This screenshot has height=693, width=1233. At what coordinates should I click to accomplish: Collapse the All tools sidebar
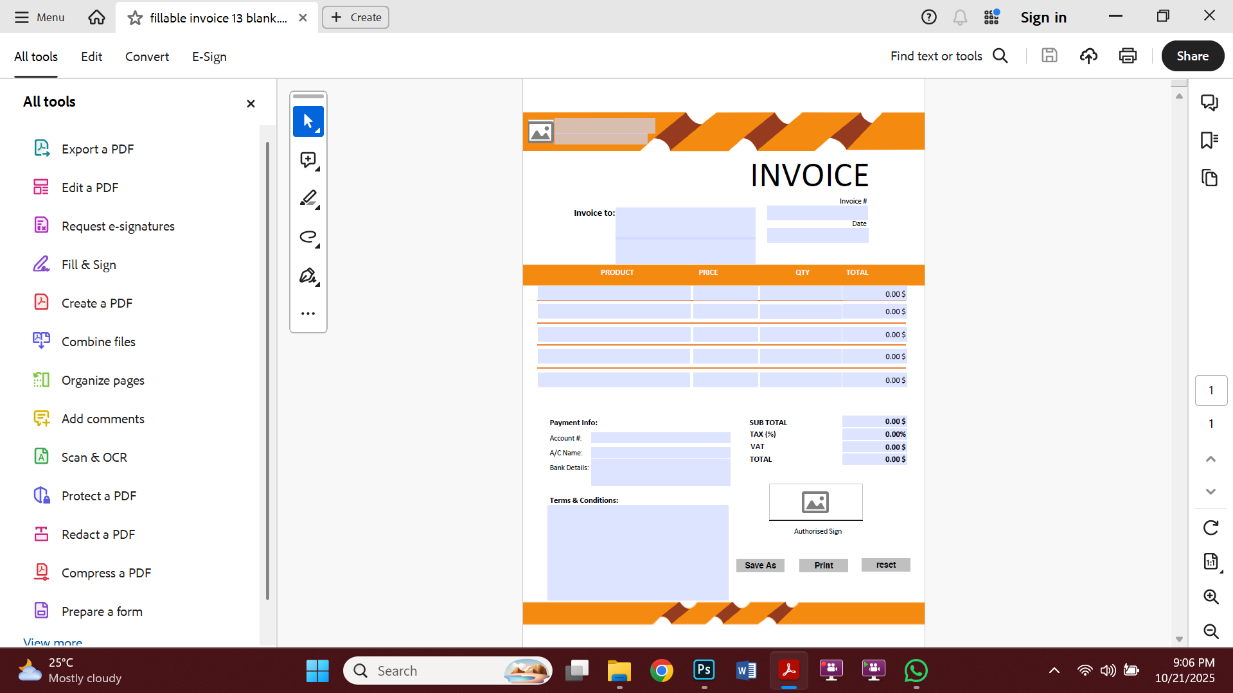251,103
